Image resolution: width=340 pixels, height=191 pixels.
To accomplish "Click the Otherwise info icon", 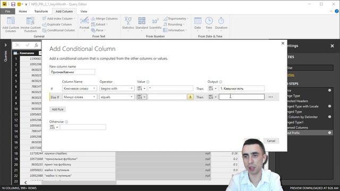I will pyautogui.click(x=66, y=122).
